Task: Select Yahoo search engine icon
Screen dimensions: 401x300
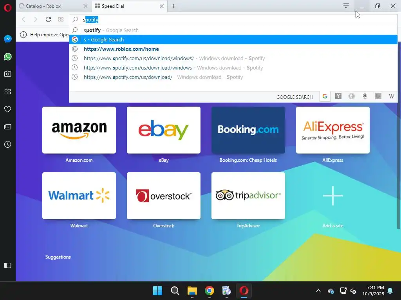Action: tap(338, 96)
